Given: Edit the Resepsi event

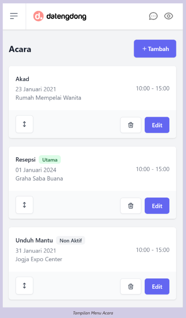Looking at the screenshot, I should coord(157,206).
